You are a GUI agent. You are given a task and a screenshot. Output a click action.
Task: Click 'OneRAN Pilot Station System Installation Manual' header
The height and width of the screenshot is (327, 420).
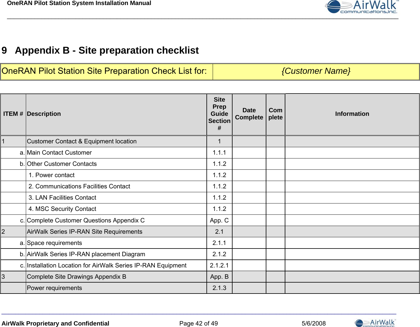tap(79, 3)
